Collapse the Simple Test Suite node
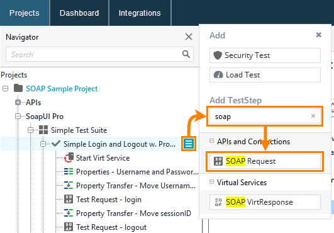The image size is (334, 233). coord(30,130)
